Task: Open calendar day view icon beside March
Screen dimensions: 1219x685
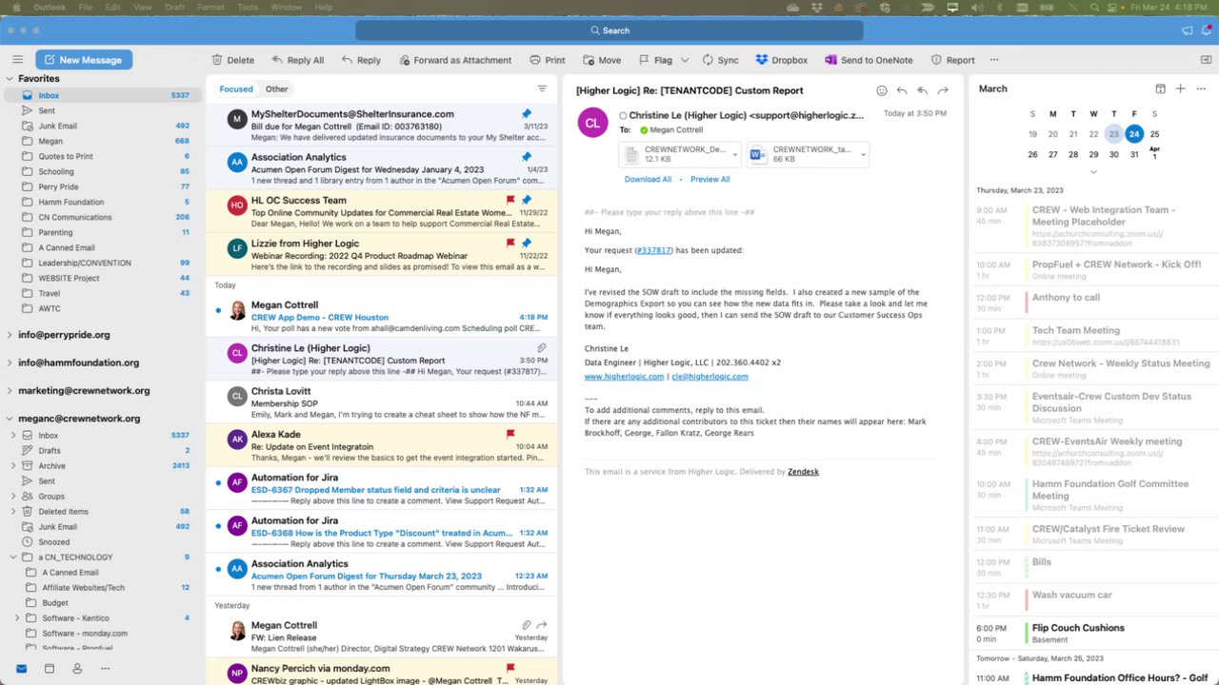Action: pyautogui.click(x=1160, y=88)
